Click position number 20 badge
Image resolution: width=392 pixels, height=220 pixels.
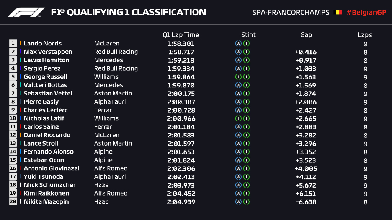[x=13, y=202]
